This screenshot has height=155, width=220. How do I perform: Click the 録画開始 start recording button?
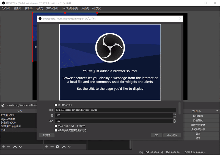198,120
